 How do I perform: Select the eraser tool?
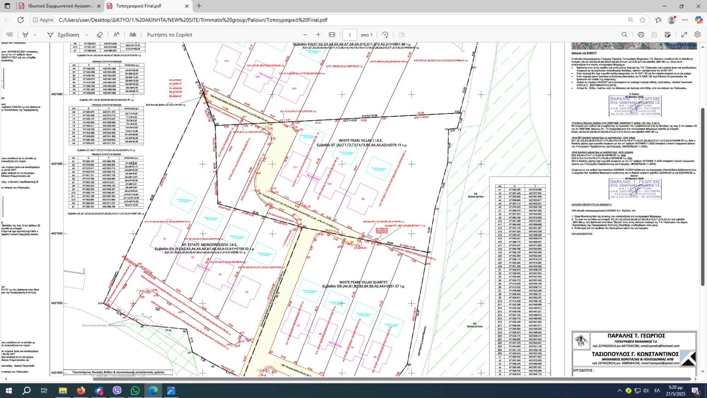[x=100, y=35]
